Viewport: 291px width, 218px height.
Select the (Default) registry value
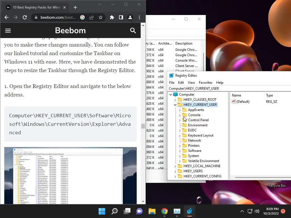243,101
